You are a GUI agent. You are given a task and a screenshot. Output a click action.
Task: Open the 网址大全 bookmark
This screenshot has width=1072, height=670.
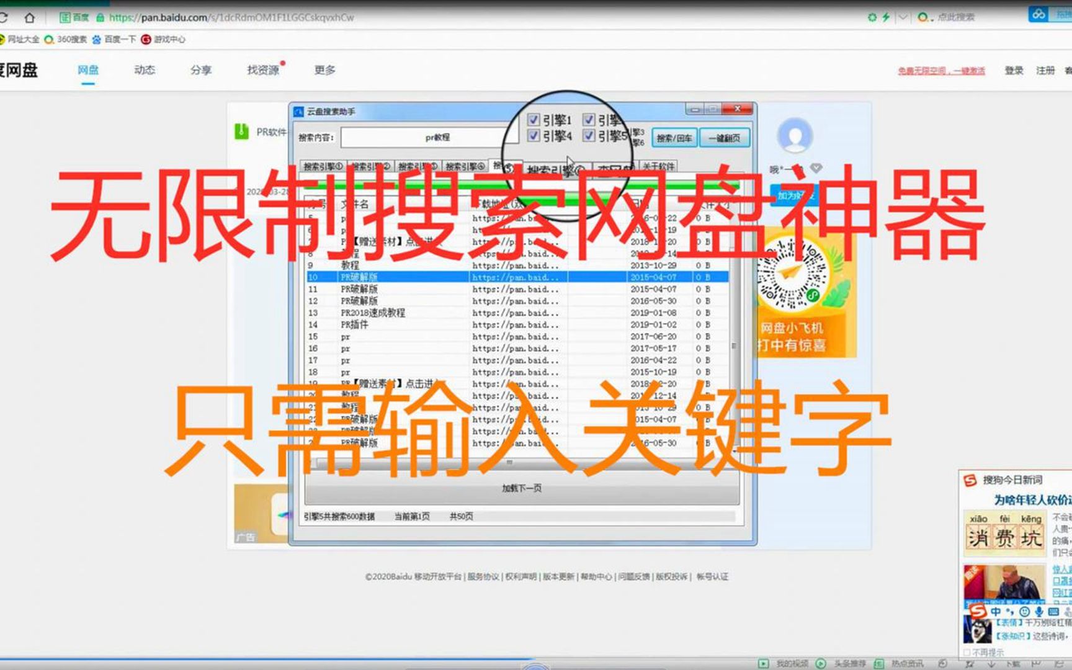pos(20,39)
